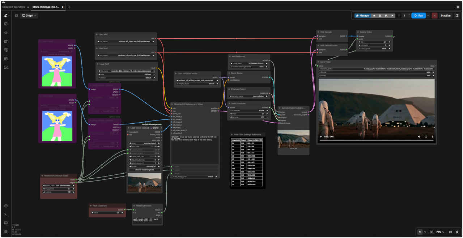
Task: Add a new workflow tab
Action: coord(69,7)
